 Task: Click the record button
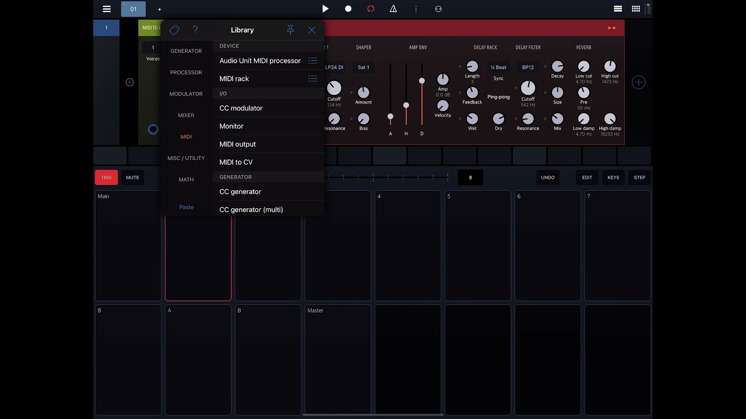349,9
